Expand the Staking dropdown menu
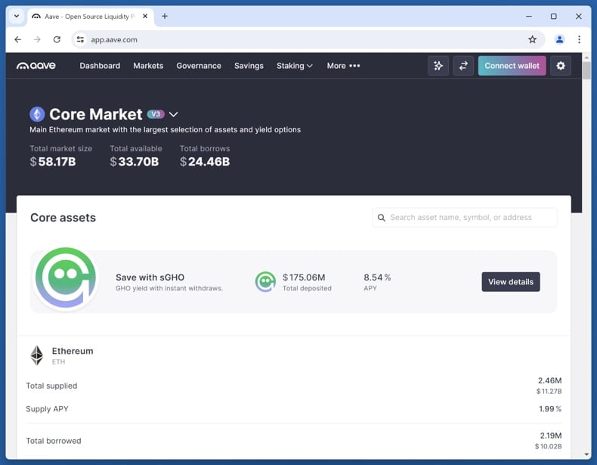 tap(295, 66)
